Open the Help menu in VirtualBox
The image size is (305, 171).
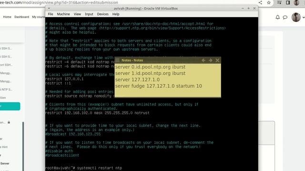pos(116,14)
